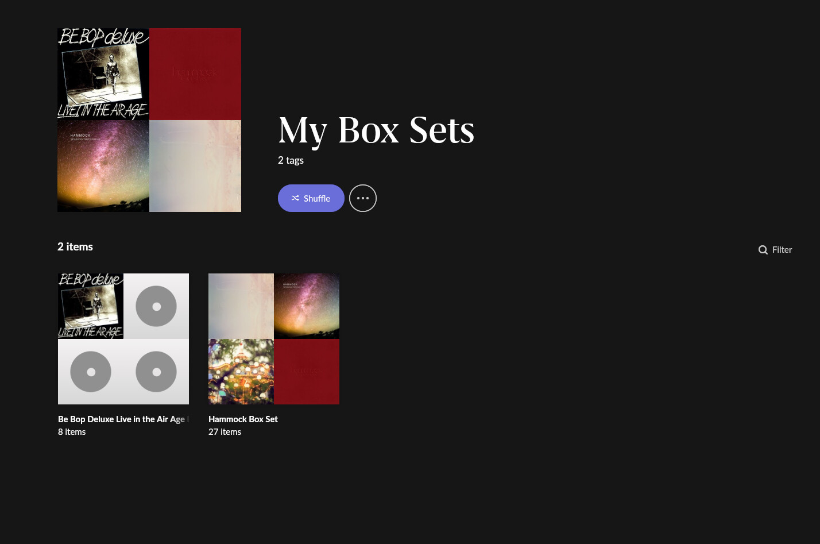
Task: Click the top-right disc placeholder in the first item
Action: click(x=156, y=306)
